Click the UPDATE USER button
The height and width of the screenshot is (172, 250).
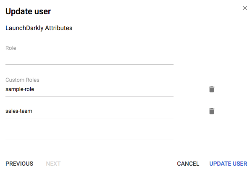228,164
